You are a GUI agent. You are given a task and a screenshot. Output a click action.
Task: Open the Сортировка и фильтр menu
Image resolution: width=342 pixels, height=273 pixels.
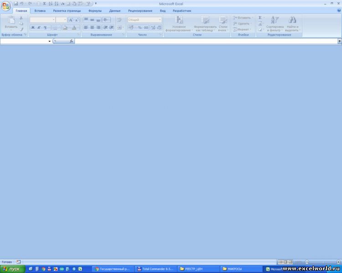275,24
